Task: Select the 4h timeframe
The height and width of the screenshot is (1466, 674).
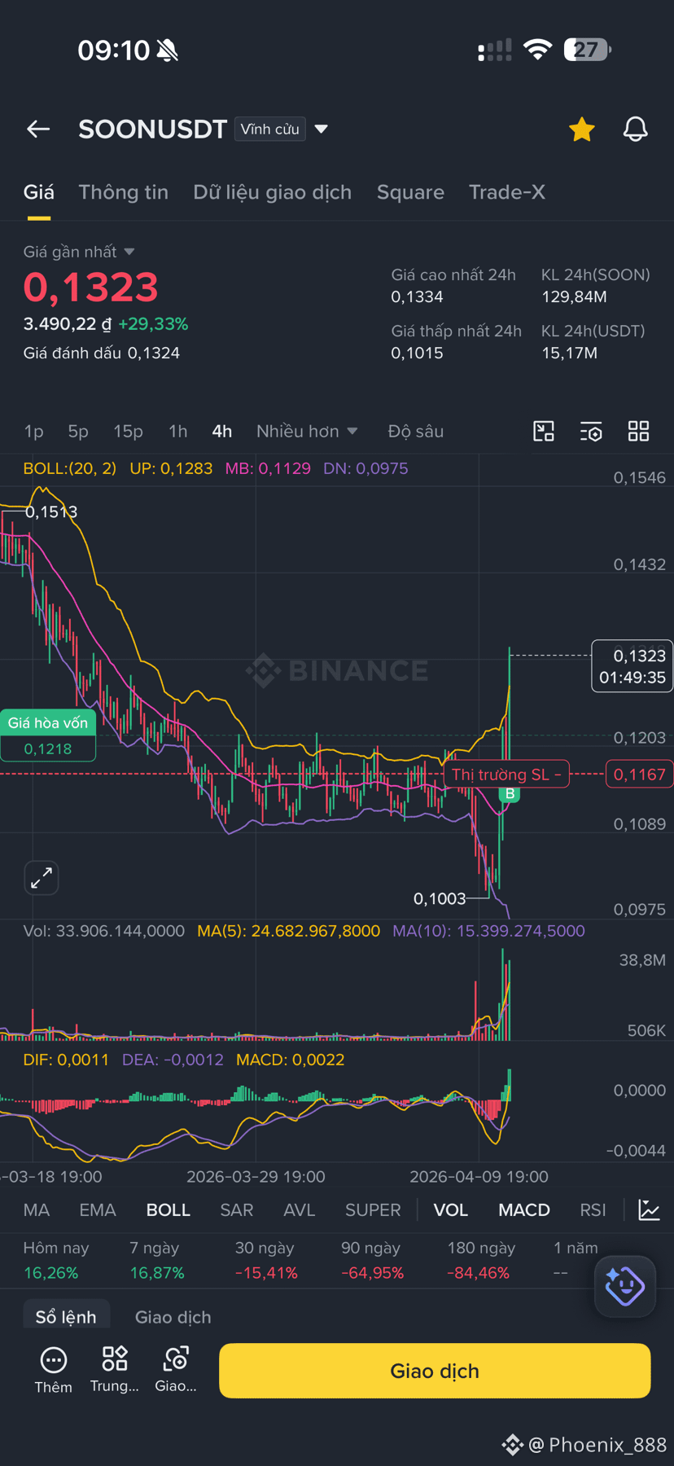Action: [x=222, y=432]
